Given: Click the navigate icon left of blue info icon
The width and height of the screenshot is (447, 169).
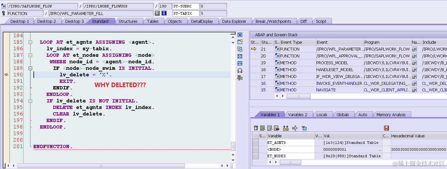Looking at the screenshot, I should (x=157, y=13).
